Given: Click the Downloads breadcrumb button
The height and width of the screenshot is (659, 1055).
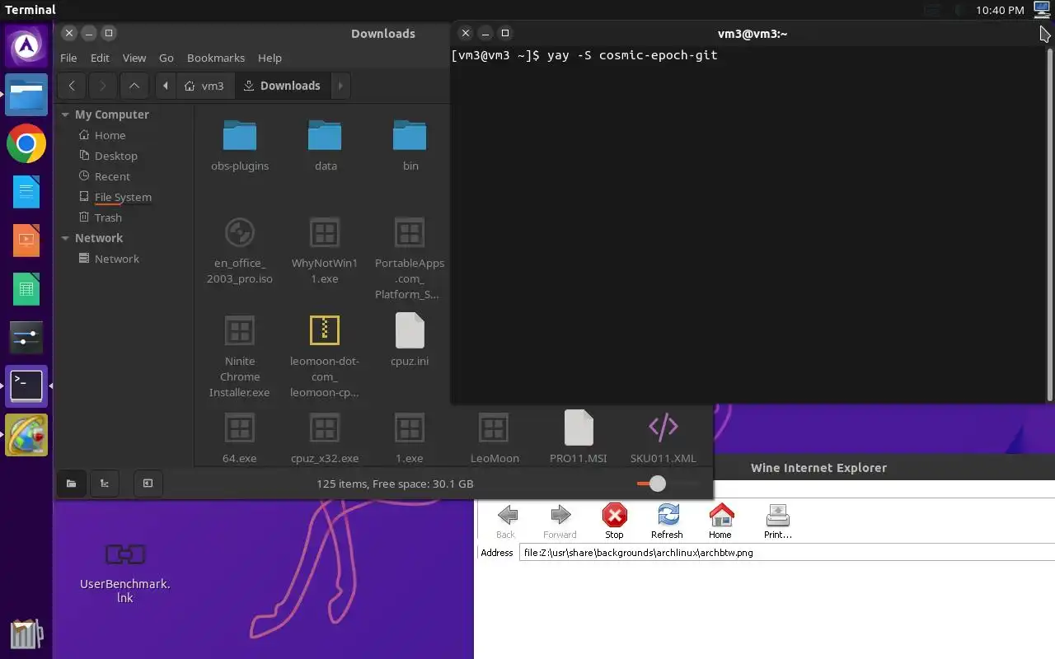Looking at the screenshot, I should (x=283, y=86).
